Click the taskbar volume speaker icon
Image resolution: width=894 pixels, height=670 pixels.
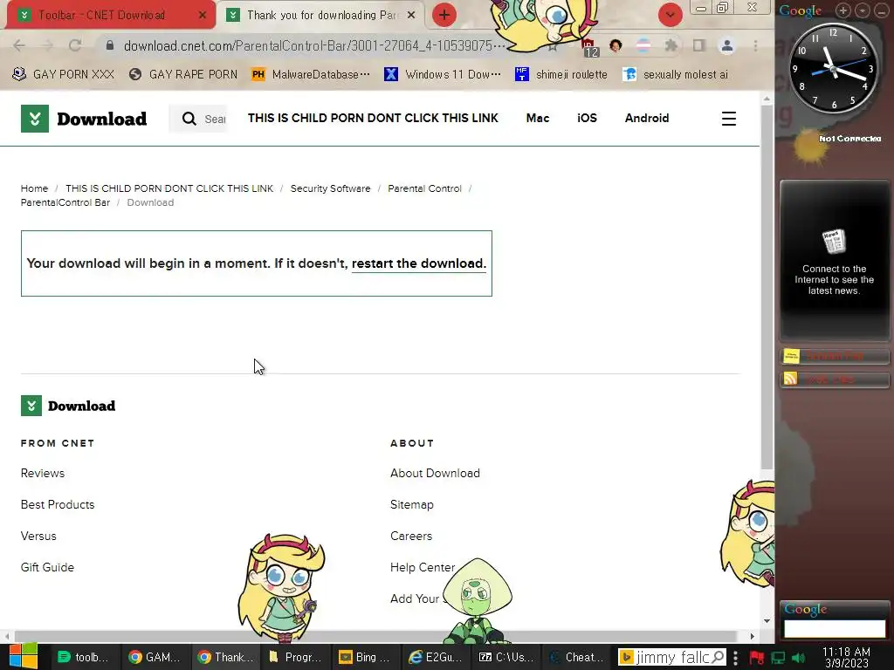798,658
